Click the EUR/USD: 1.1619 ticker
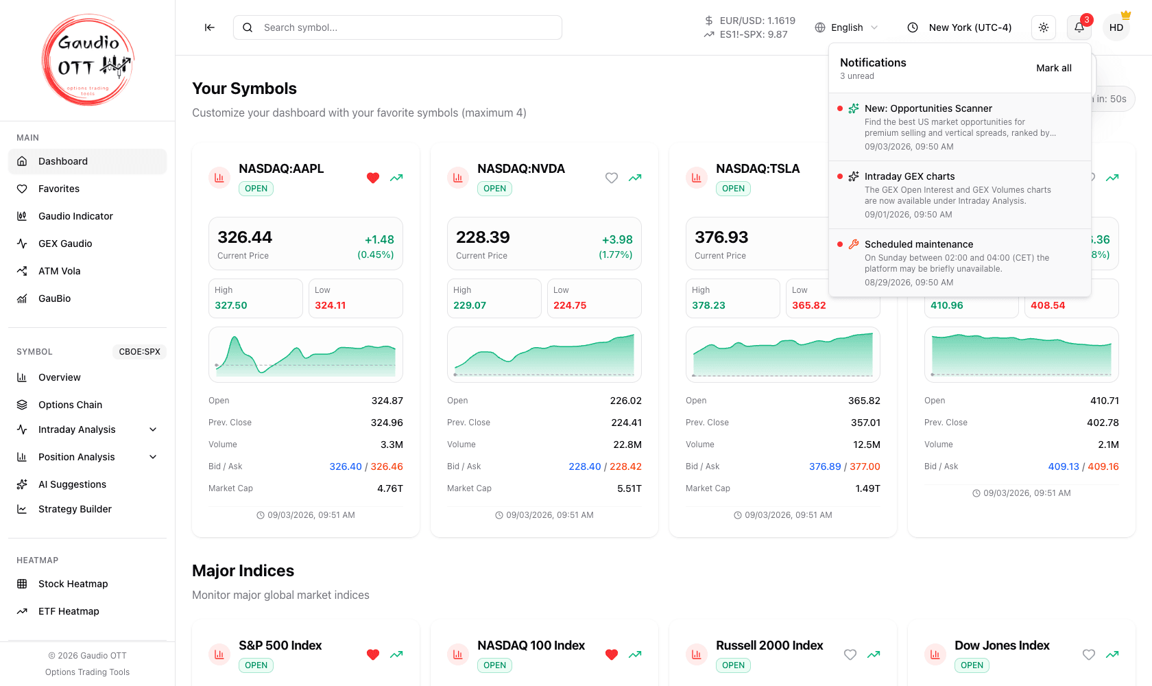The image size is (1152, 686). click(x=750, y=21)
